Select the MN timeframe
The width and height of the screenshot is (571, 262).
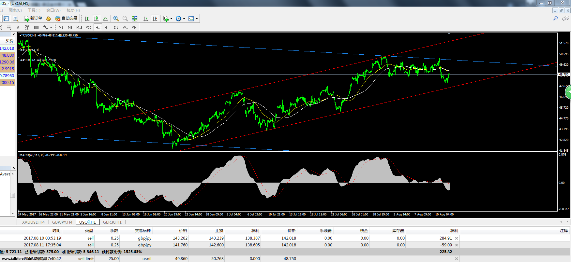(134, 27)
